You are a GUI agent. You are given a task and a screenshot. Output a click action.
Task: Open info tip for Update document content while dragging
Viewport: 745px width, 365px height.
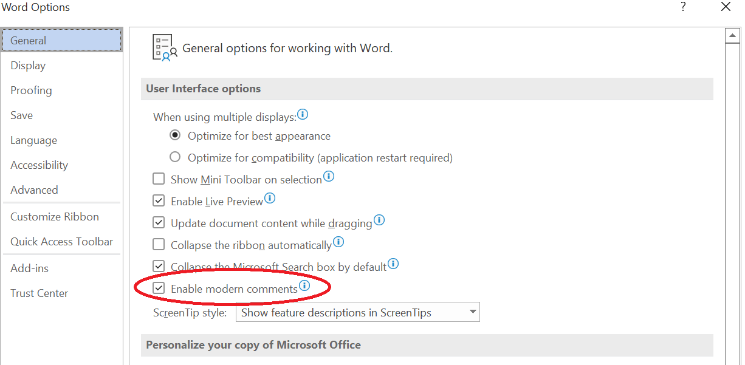pyautogui.click(x=379, y=220)
